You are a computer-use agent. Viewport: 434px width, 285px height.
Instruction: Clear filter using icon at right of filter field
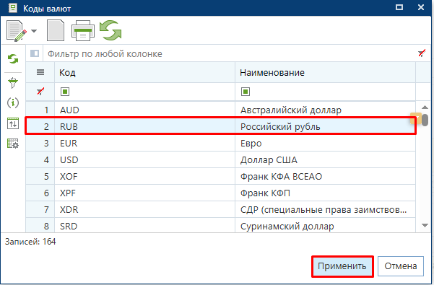(422, 53)
